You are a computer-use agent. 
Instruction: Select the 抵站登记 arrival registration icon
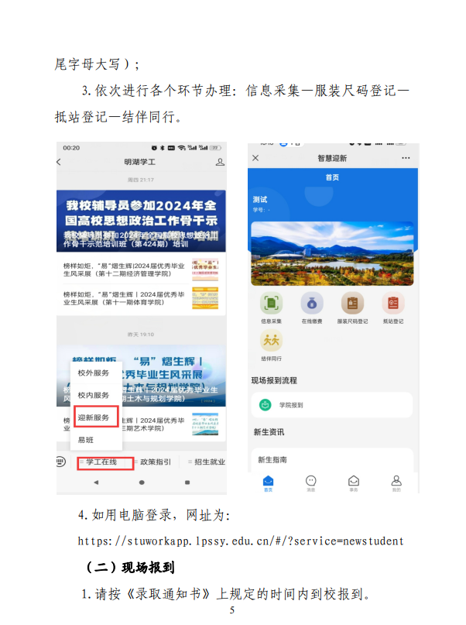coord(393,303)
